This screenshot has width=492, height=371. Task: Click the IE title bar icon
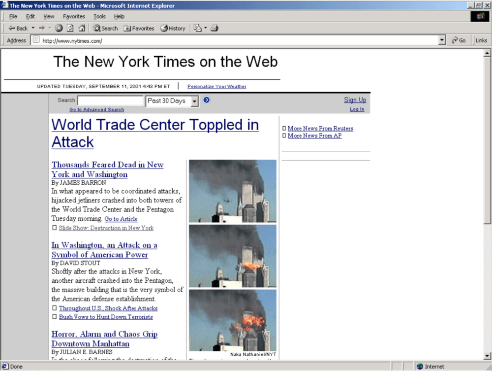4,5
